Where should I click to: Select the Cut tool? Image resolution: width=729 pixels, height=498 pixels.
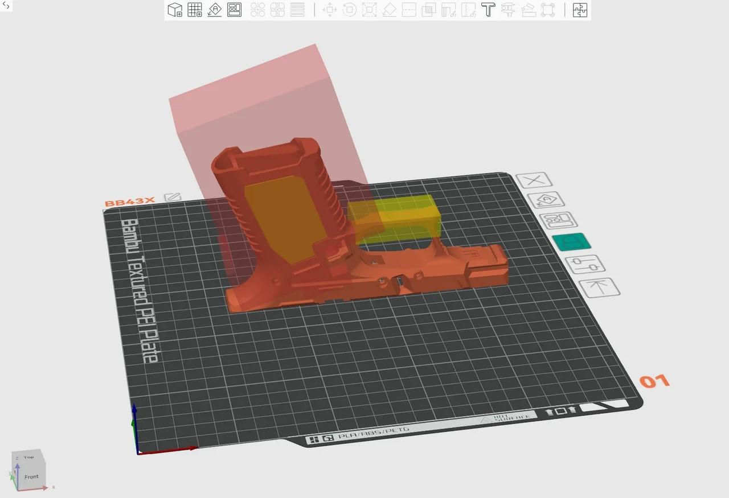[x=409, y=10]
